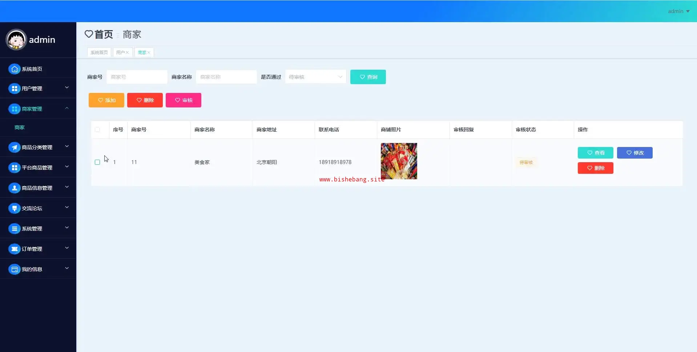Click 修改 for merchant 美食家

click(x=635, y=153)
